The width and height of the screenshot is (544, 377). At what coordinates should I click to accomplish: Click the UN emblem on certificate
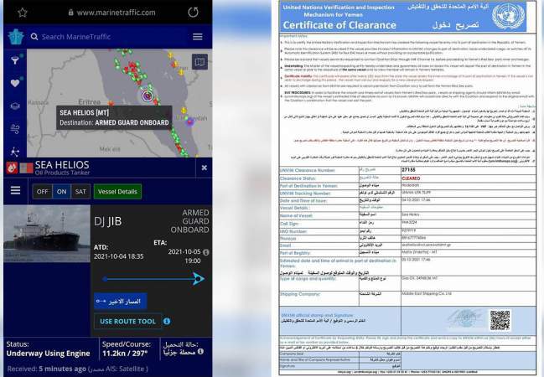(508, 16)
